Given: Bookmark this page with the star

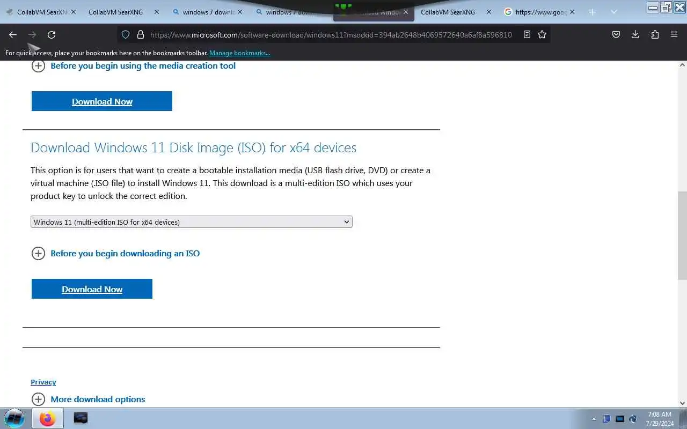Looking at the screenshot, I should [x=542, y=34].
